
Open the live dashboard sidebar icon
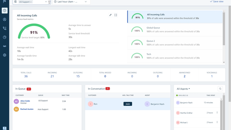(x=5, y=10)
